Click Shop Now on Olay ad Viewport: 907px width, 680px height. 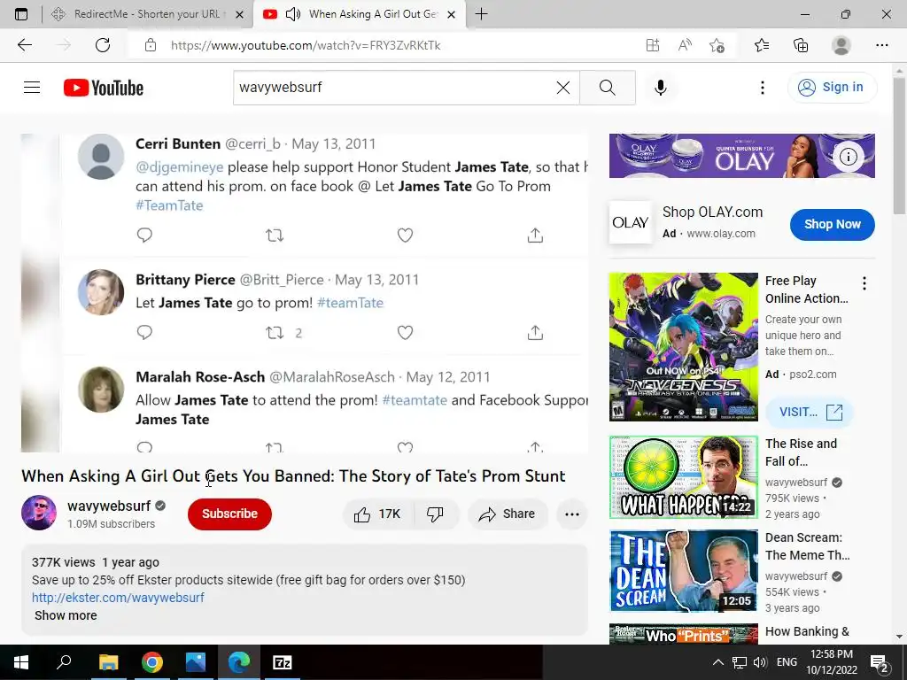click(x=832, y=224)
